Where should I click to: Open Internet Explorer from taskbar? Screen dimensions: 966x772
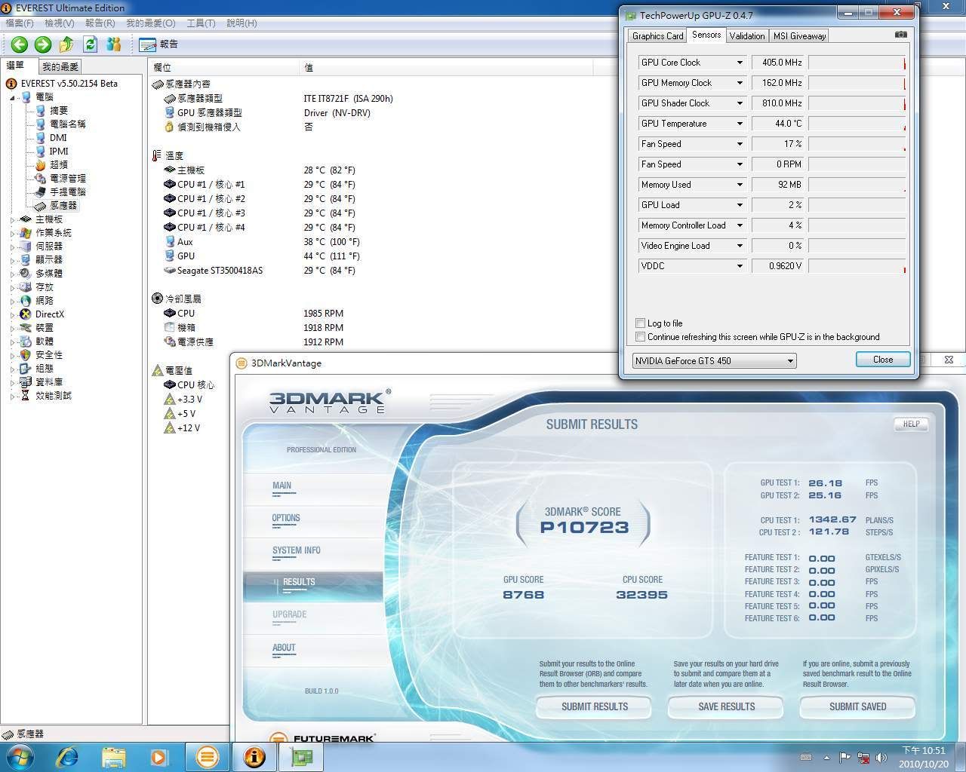[x=67, y=756]
